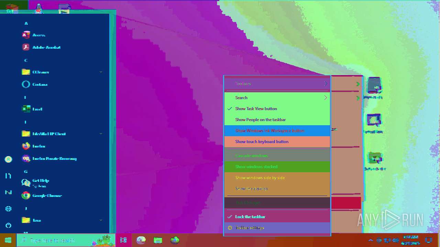The height and width of the screenshot is (247, 440).
Task: Choose Cascade windows in context menu
Action: (x=277, y=156)
